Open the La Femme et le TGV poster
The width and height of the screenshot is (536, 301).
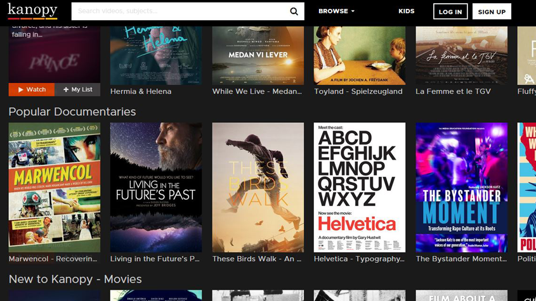tap(462, 55)
